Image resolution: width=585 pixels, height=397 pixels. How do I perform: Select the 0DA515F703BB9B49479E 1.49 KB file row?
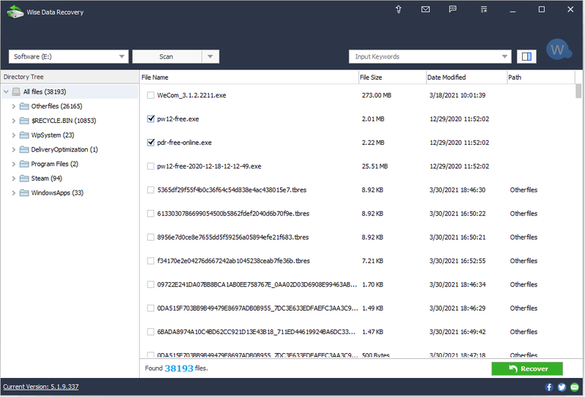358,309
